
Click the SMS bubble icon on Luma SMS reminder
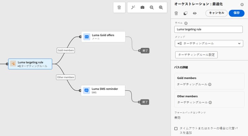(x=86, y=90)
